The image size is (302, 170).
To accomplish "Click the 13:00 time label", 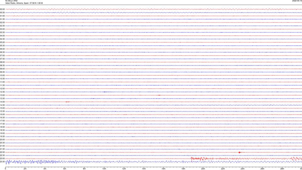I will click(x=2, y=95).
